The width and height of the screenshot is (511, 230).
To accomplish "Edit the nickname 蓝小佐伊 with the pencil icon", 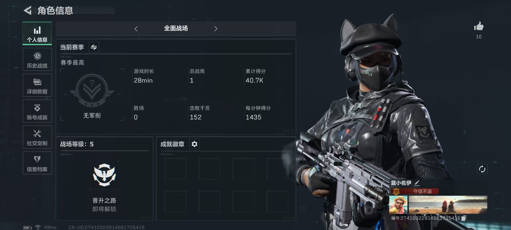I will coord(417,183).
